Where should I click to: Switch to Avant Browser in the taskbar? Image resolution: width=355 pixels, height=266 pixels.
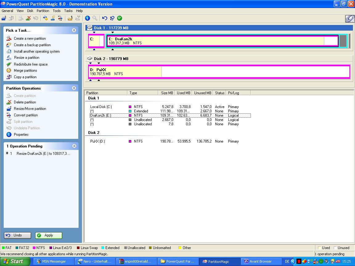click(260, 261)
